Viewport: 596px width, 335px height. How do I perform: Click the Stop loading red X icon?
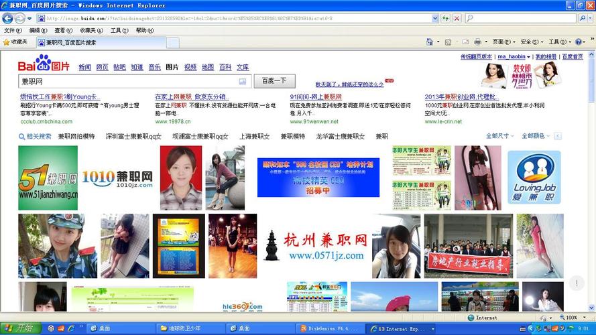click(457, 18)
